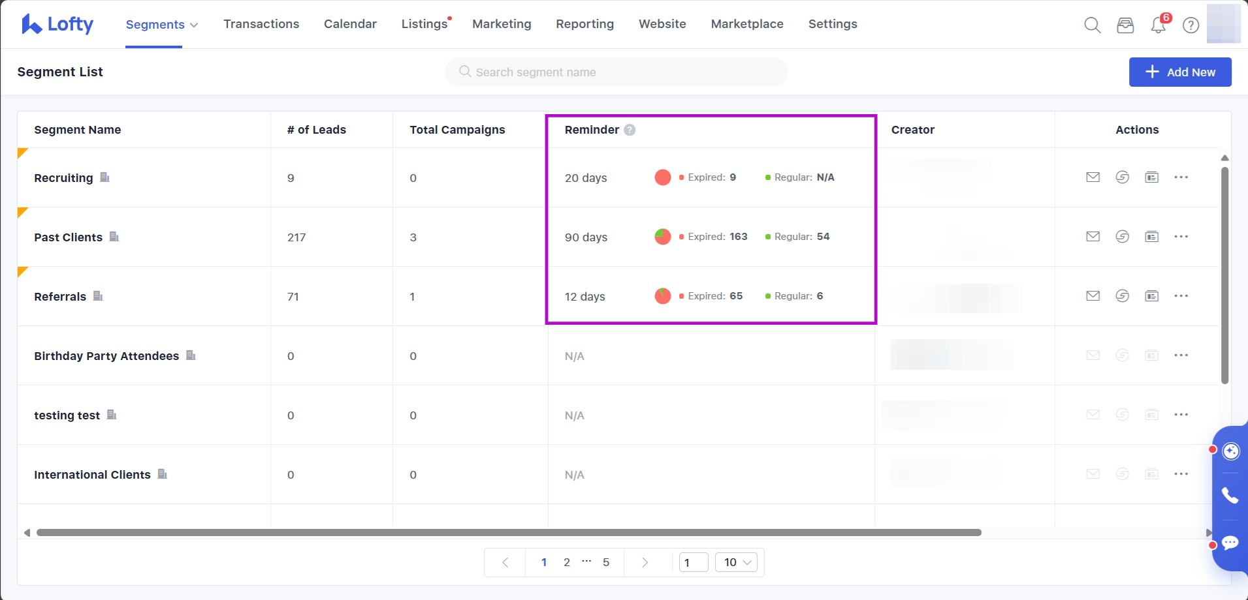Open the help question mark icon

click(1191, 25)
